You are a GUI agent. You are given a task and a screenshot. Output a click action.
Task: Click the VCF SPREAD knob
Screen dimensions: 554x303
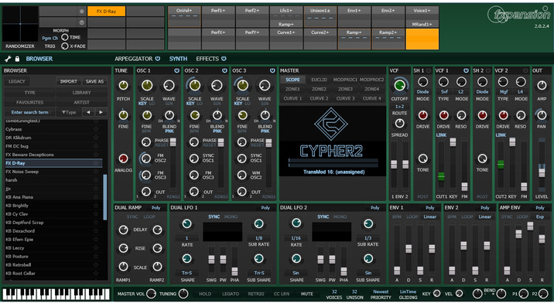399,124
